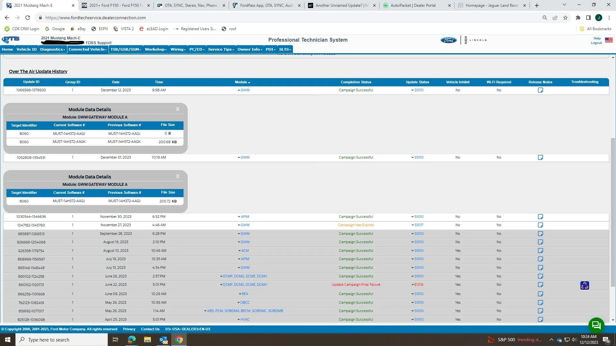Open release notes for update 1066596-1379500
The image size is (616, 346).
tap(540, 90)
